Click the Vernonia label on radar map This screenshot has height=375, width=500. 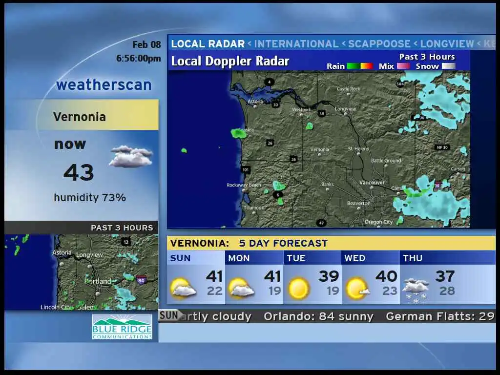click(x=319, y=149)
